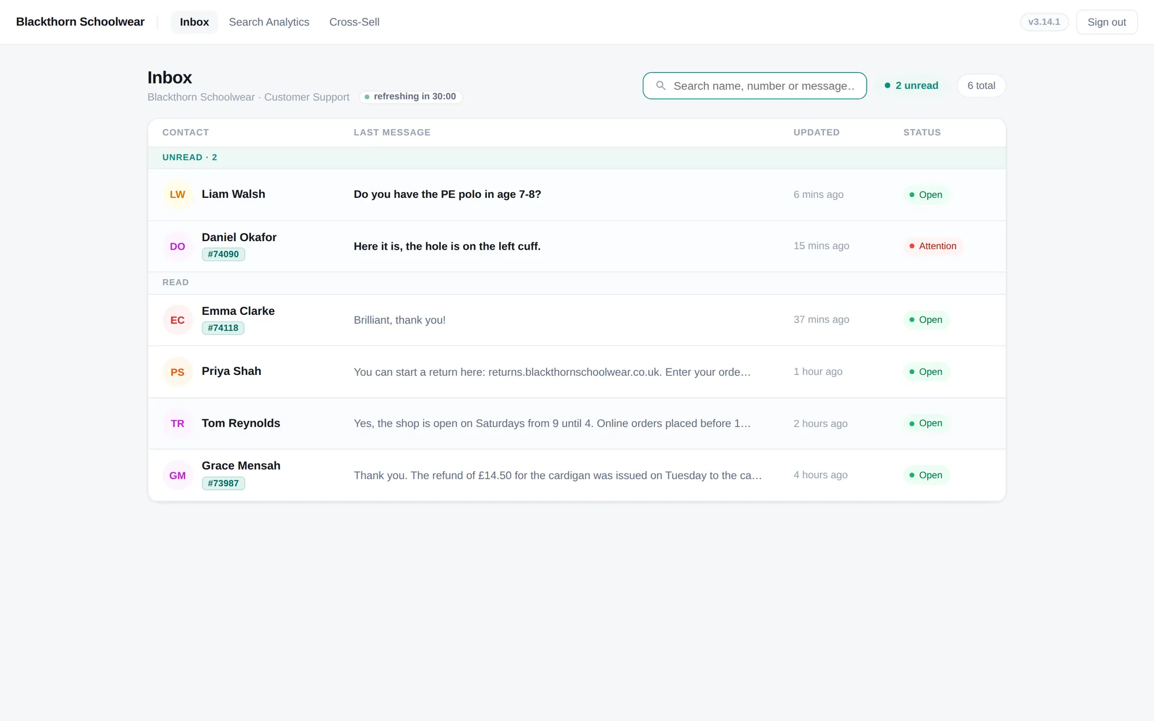Click Emma Clarke's Open status badge
The width and height of the screenshot is (1154, 721).
point(927,320)
